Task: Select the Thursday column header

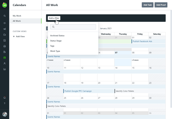Action: point(123,34)
